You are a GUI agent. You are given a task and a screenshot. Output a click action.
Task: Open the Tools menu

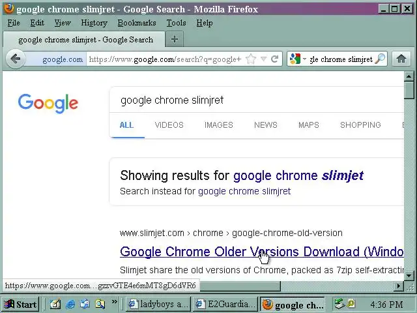[x=176, y=23]
